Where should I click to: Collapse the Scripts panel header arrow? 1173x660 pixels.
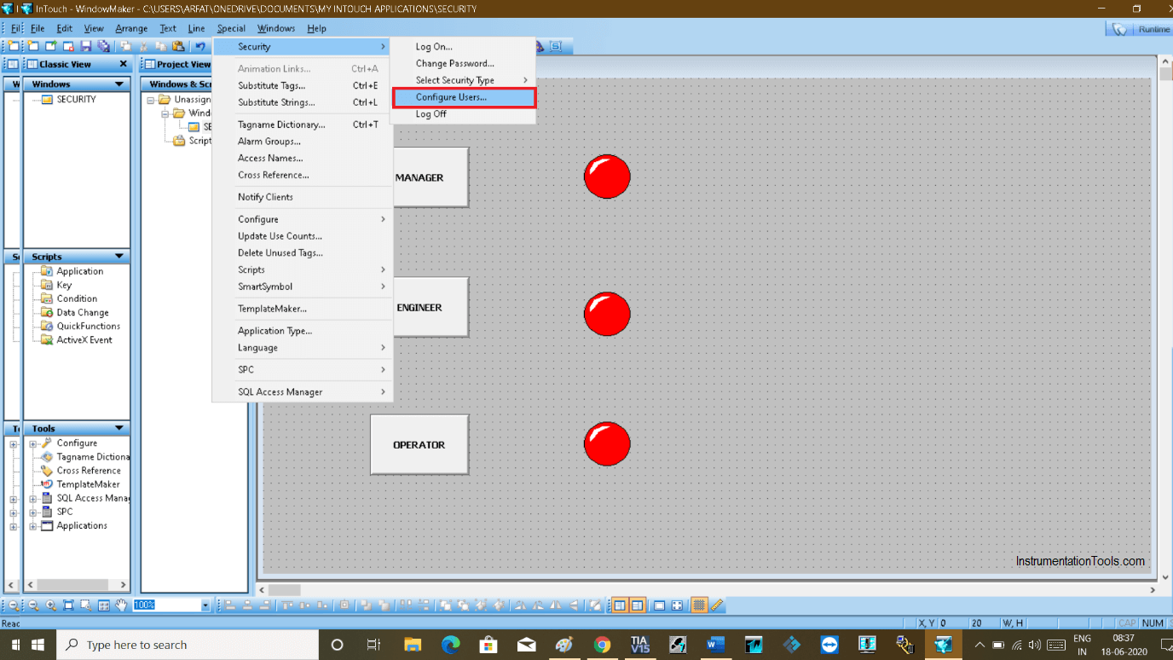coord(119,257)
